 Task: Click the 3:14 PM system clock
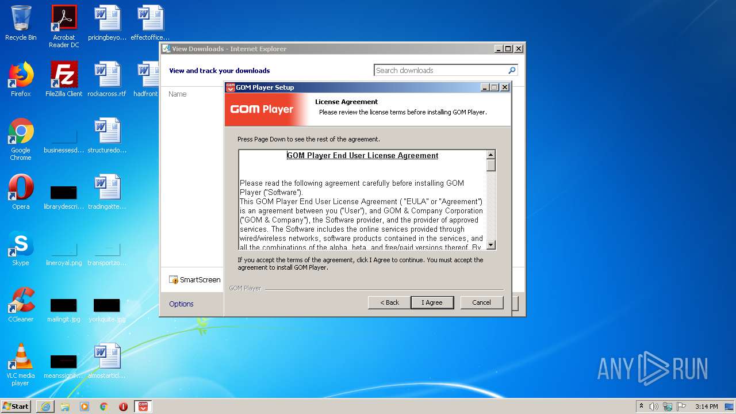tap(706, 407)
